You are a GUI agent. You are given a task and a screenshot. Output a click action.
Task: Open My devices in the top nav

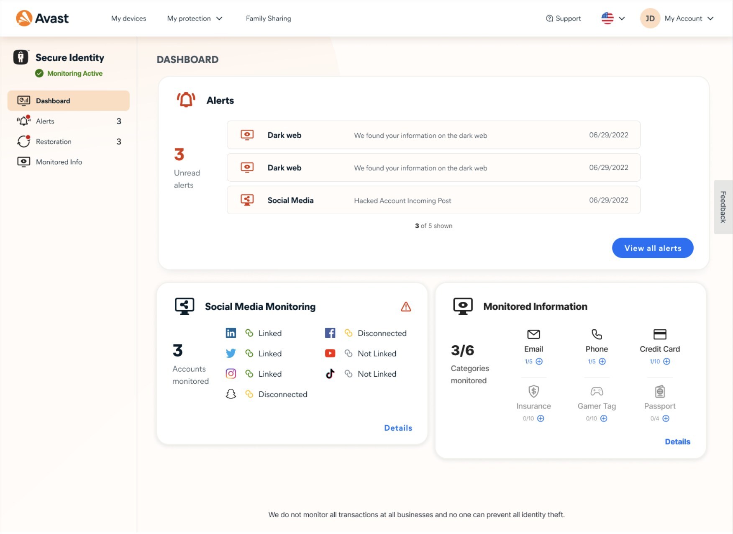[128, 18]
